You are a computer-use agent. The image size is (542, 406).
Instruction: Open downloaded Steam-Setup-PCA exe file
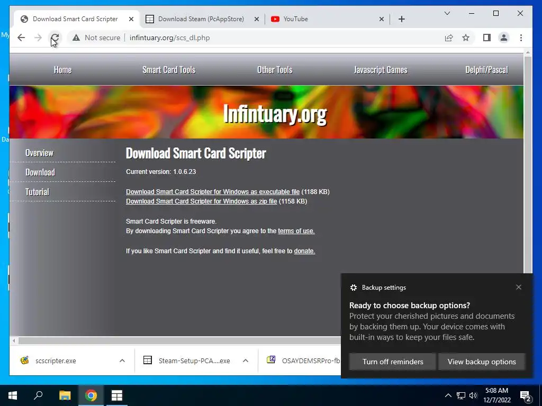pos(194,361)
